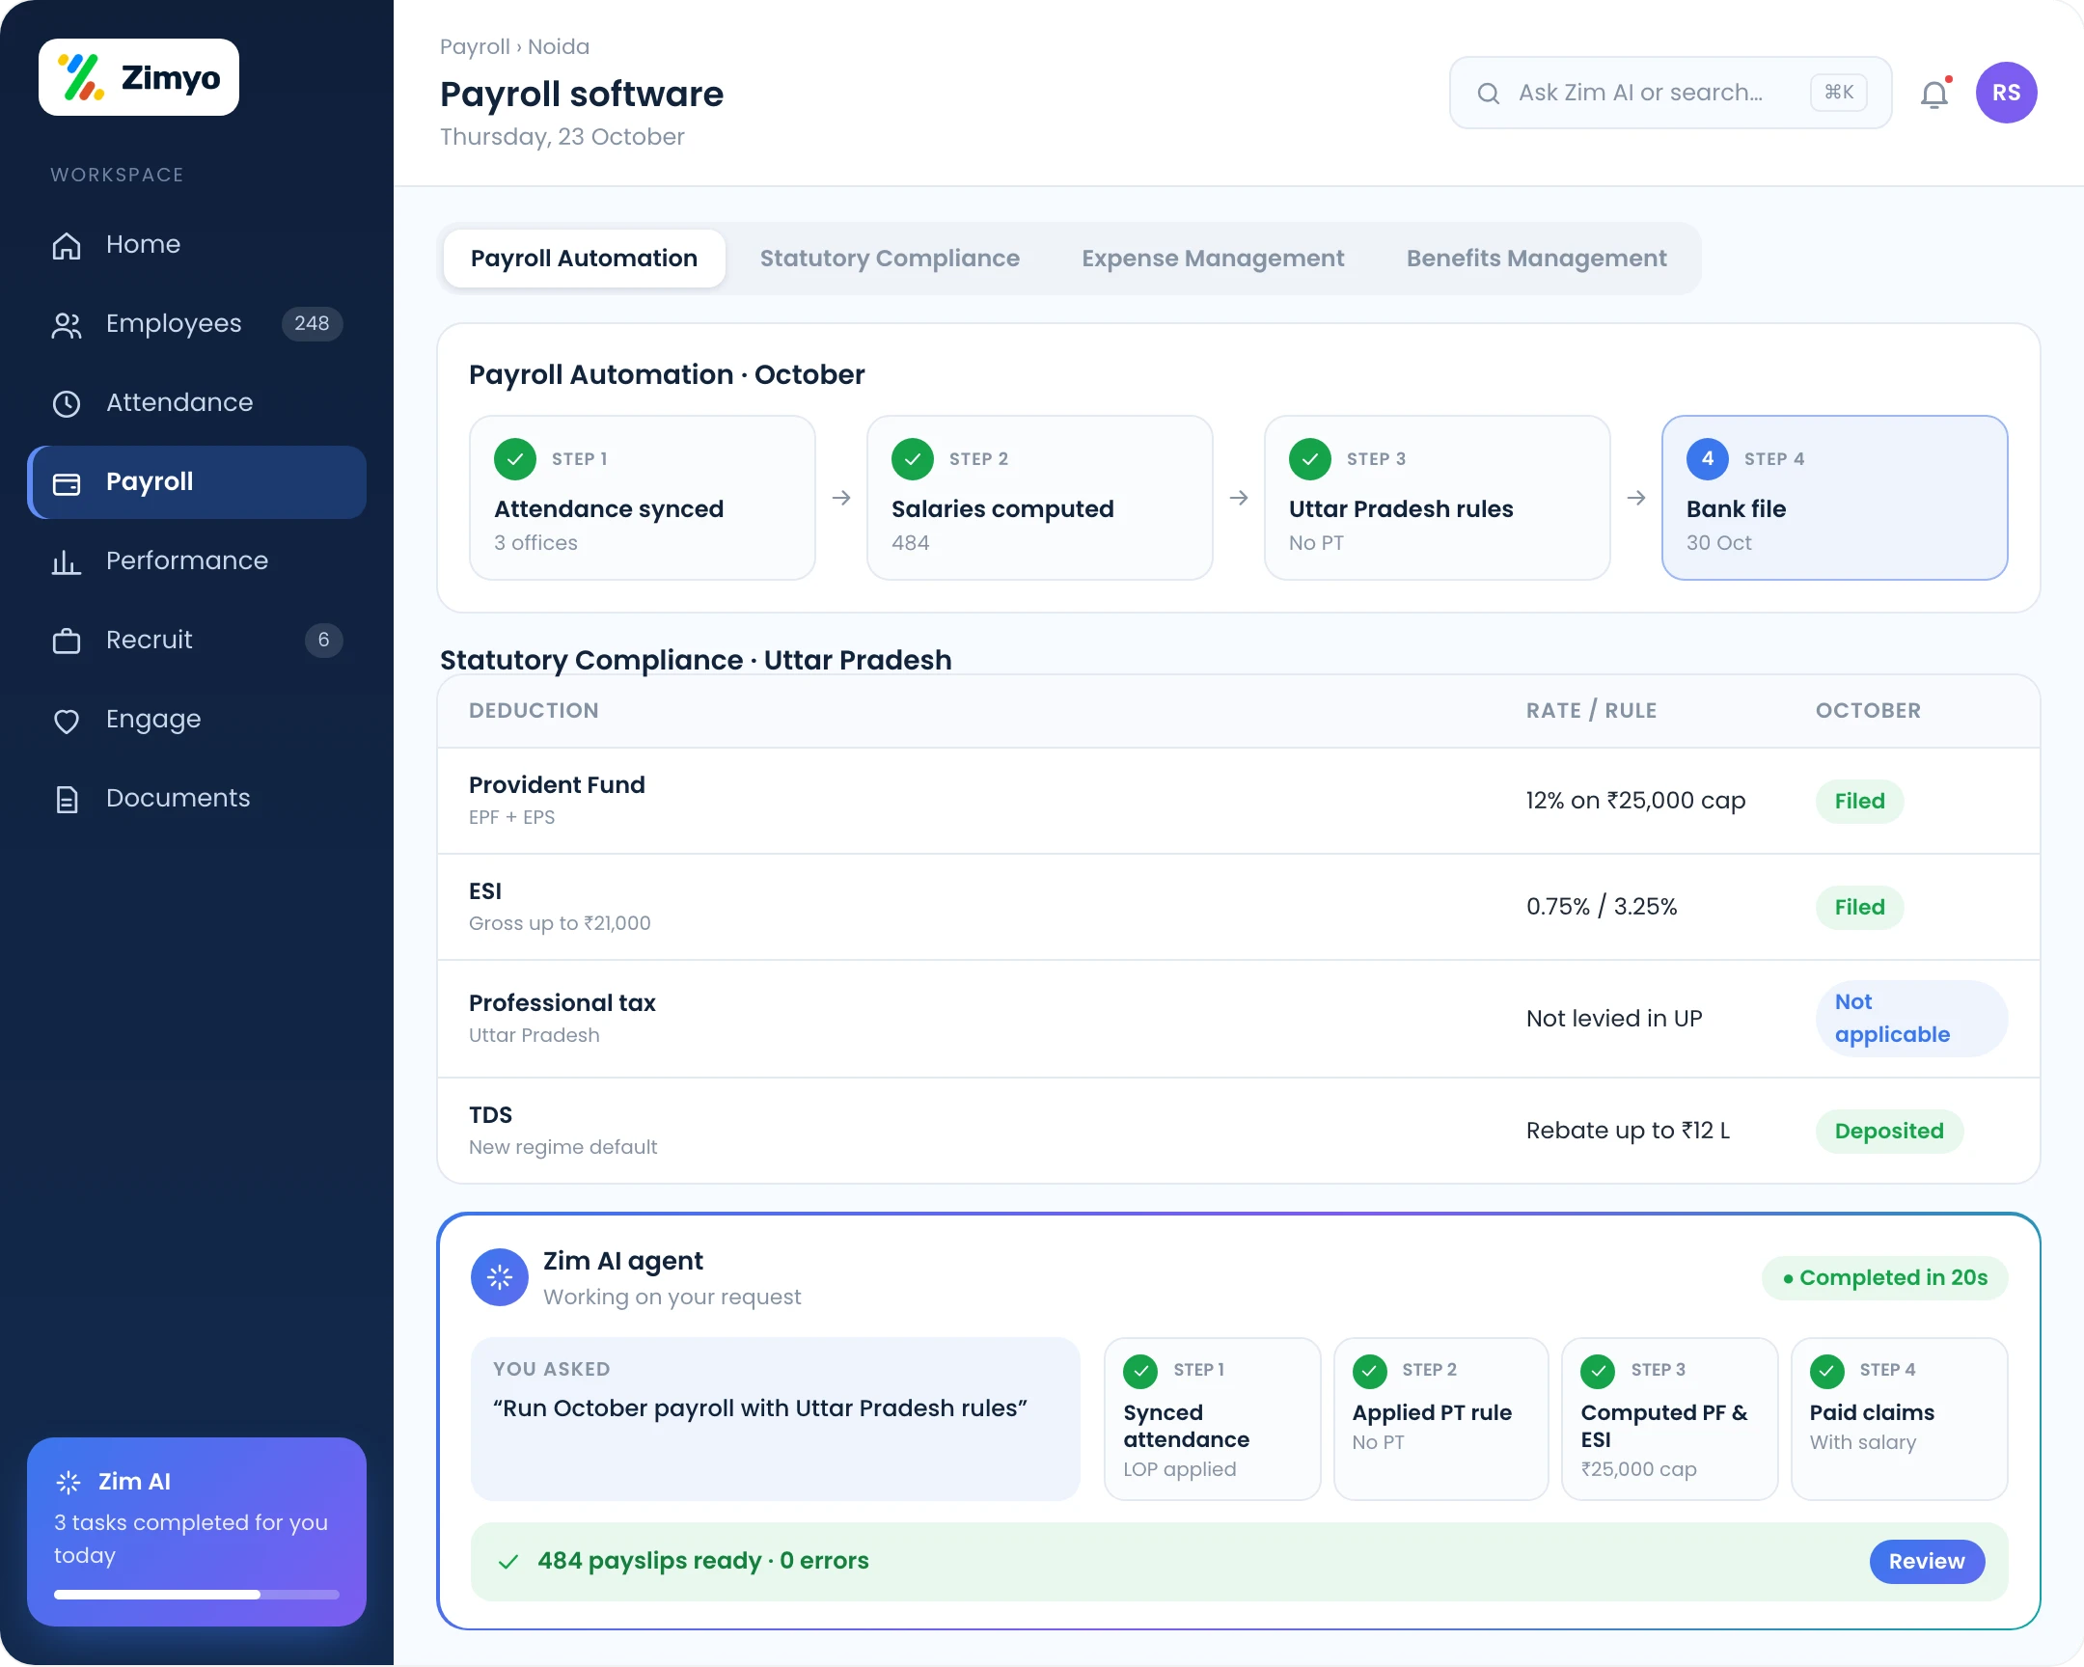This screenshot has height=1667, width=2084.
Task: Open Documents file icon
Action: tap(67, 800)
